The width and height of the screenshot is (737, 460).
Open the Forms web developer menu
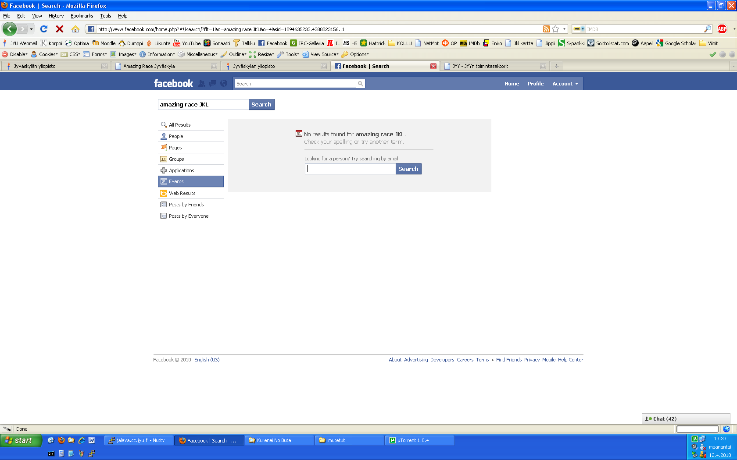pos(95,54)
